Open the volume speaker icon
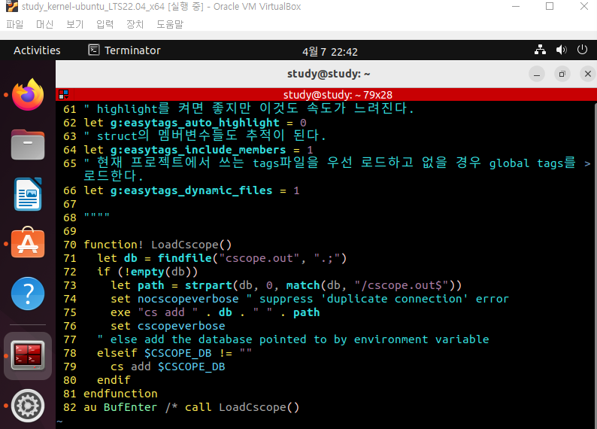Image resolution: width=597 pixels, height=429 pixels. [x=561, y=50]
